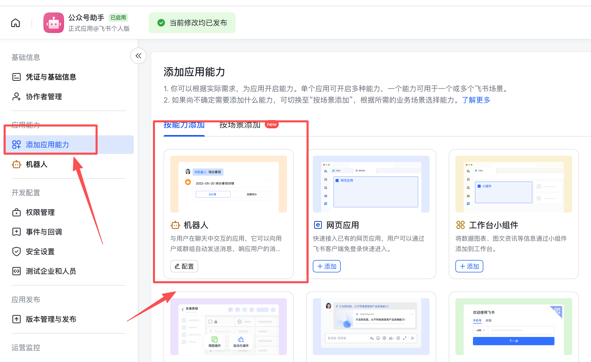The width and height of the screenshot is (591, 362).
Task: Click 添加 button under 网页应用
Action: (326, 266)
